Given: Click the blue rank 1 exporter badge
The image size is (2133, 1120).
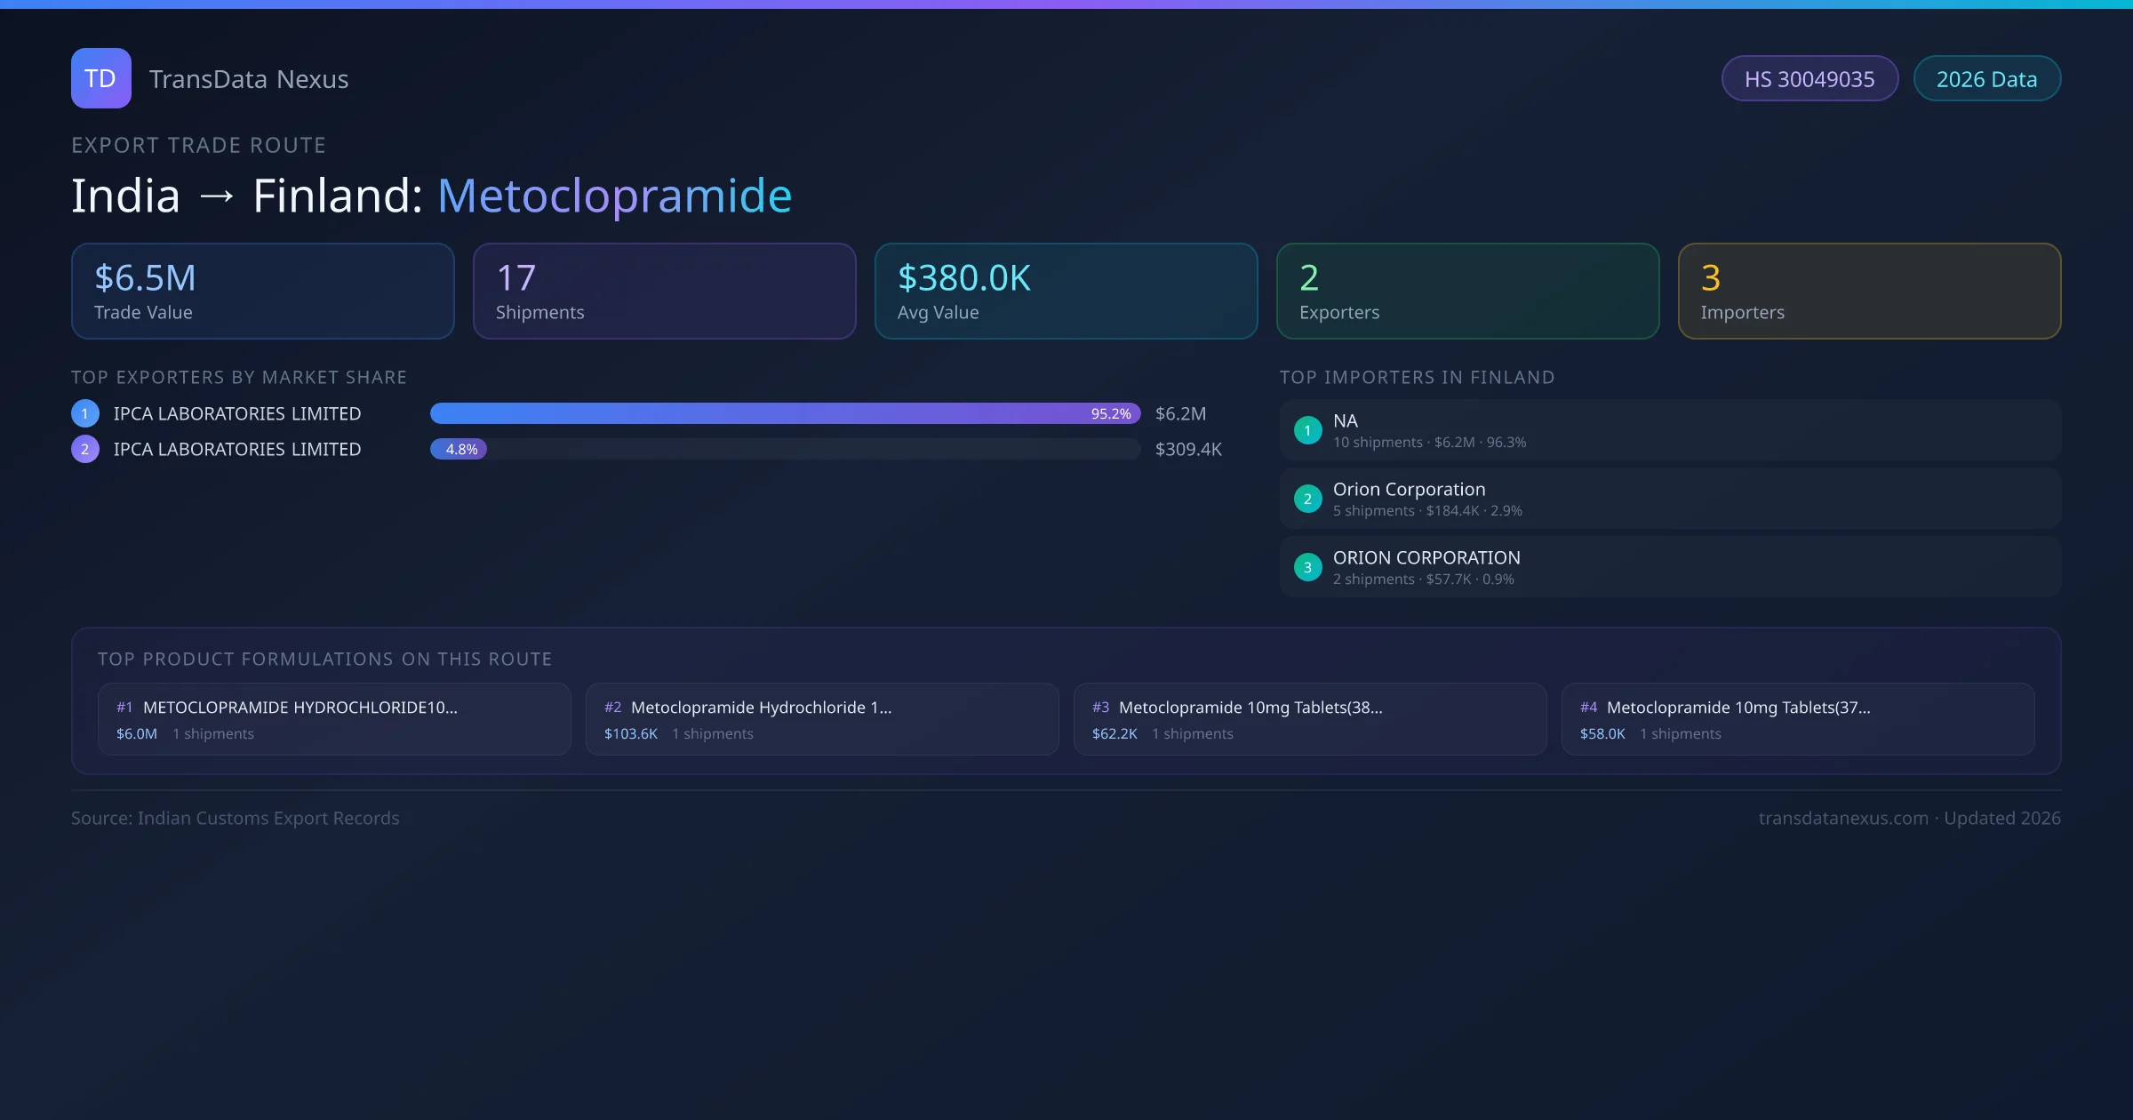Looking at the screenshot, I should 85,413.
